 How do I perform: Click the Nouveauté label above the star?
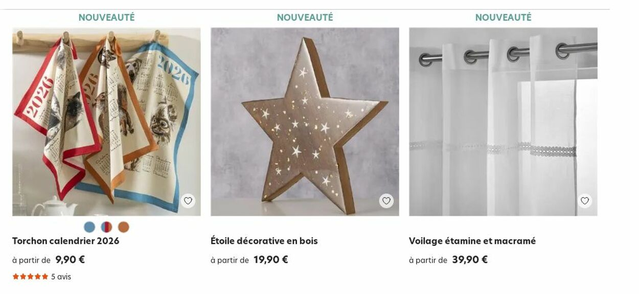[305, 17]
